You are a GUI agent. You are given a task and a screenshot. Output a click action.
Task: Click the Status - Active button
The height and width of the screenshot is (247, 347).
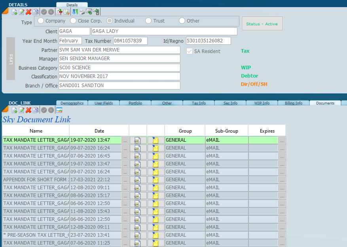coord(262,24)
